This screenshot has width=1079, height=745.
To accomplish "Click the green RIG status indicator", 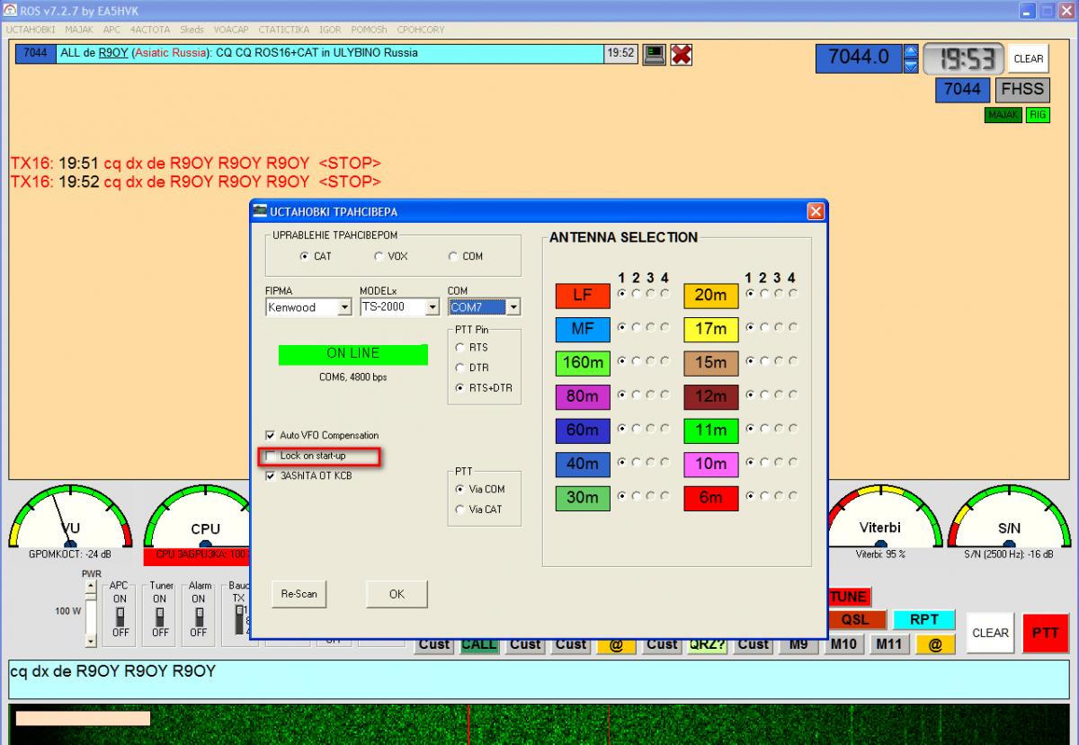I will [1039, 115].
